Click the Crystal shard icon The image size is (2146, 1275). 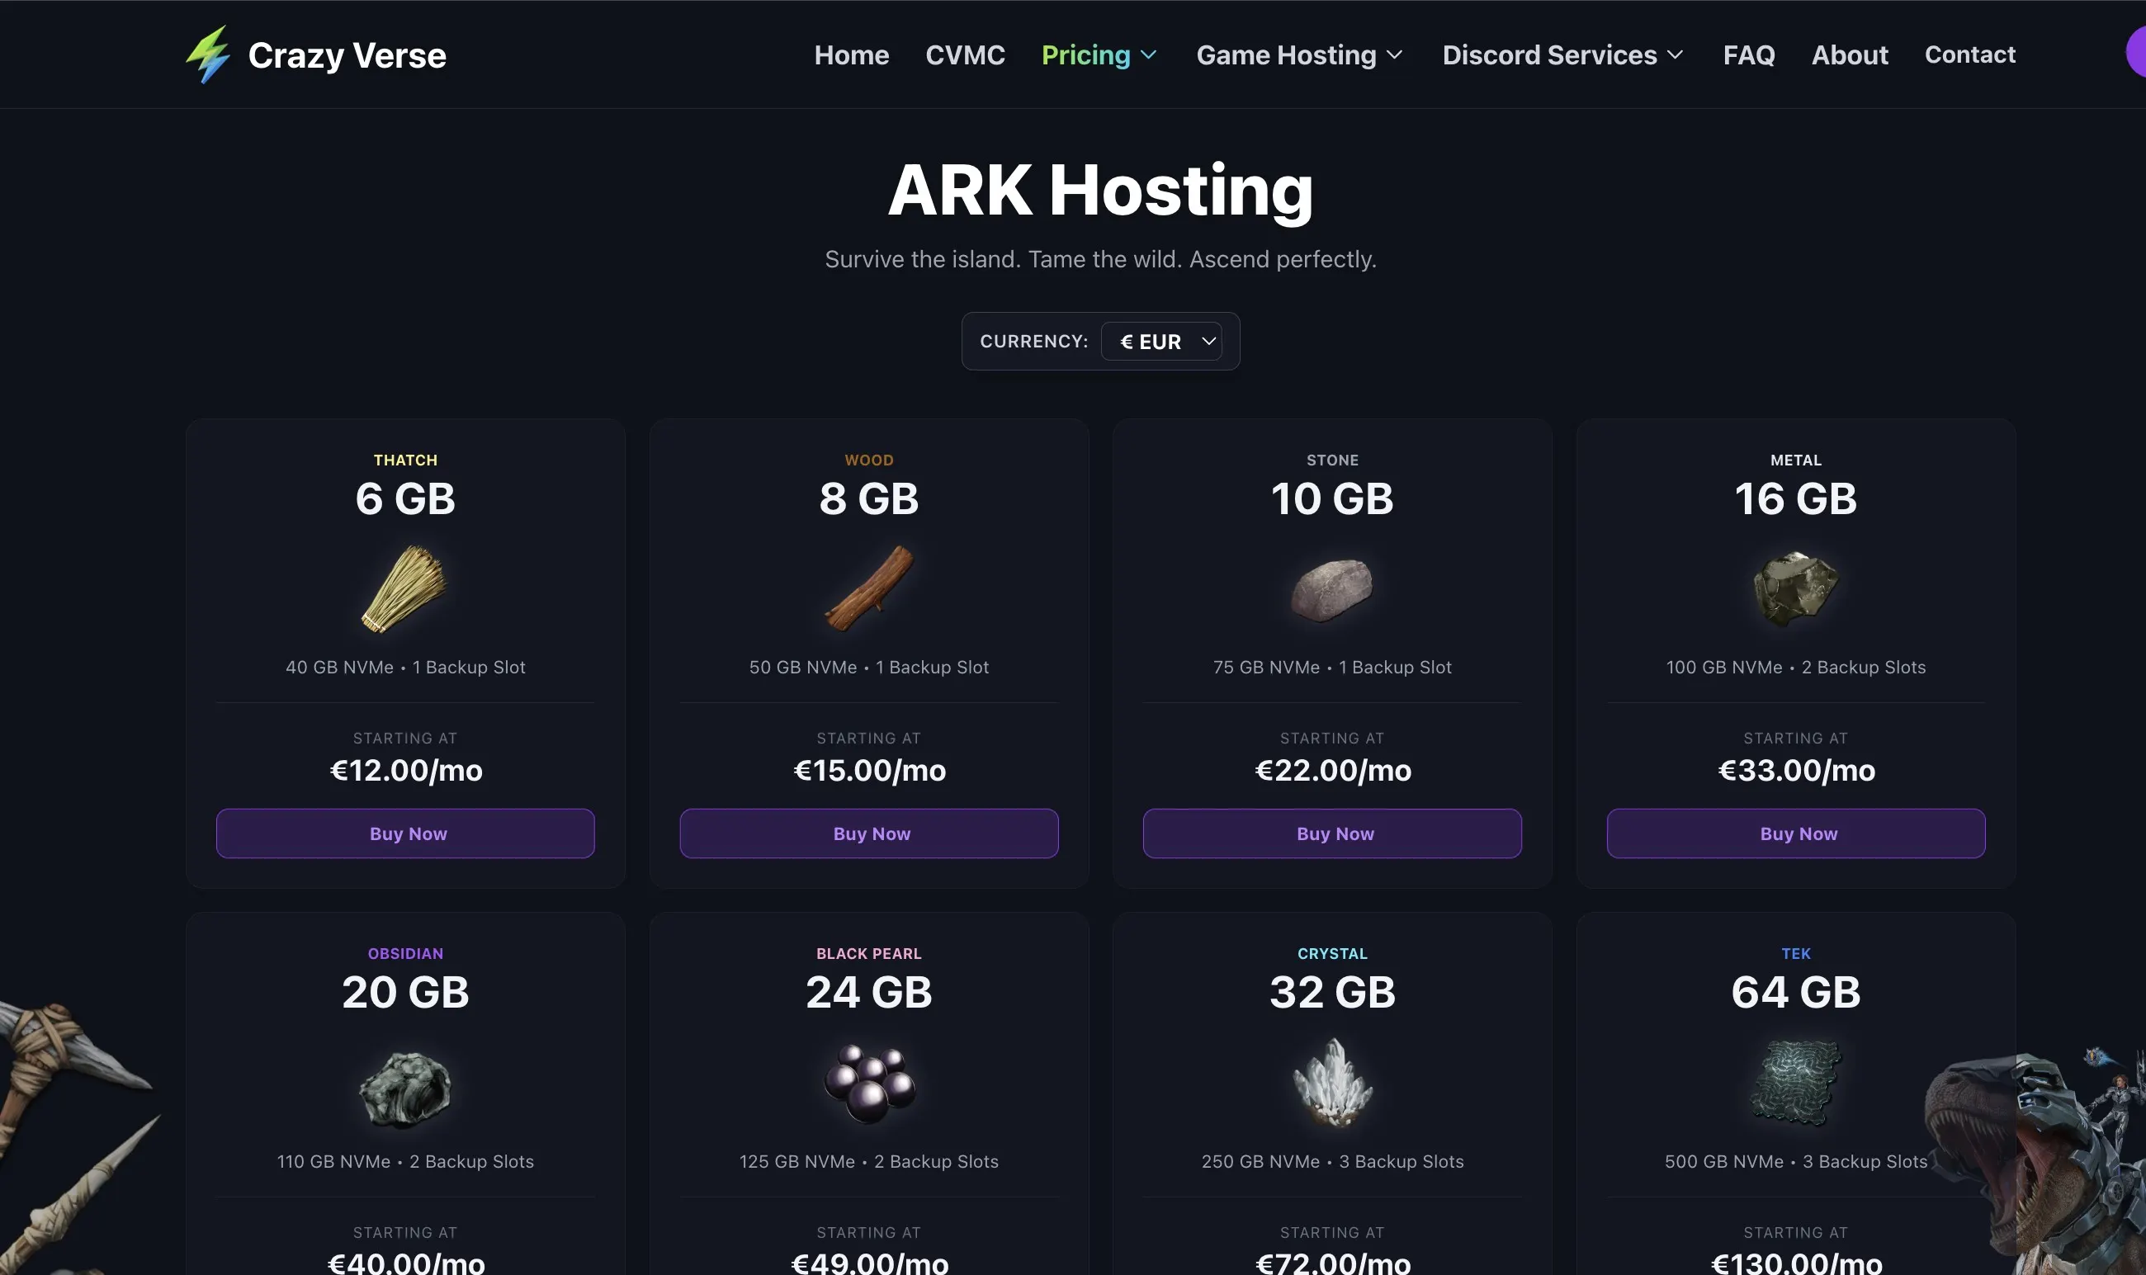tap(1332, 1083)
